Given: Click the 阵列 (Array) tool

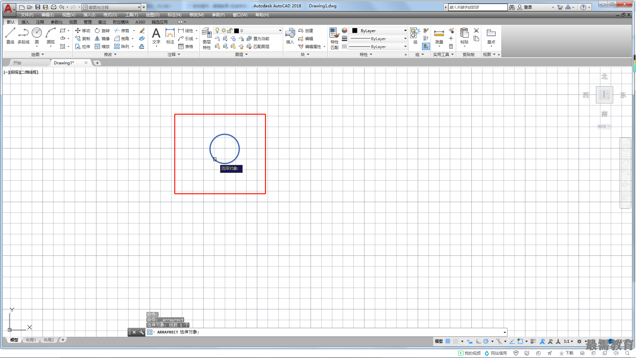Looking at the screenshot, I should 122,46.
